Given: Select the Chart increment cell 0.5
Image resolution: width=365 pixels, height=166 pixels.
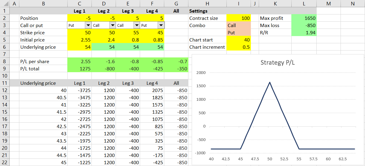Looking at the screenshot, I should pyautogui.click(x=239, y=47).
